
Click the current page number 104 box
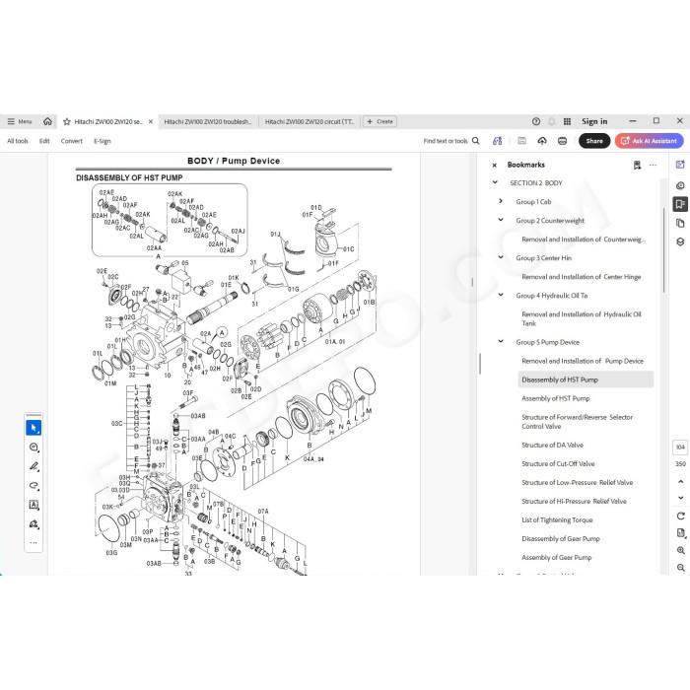point(680,448)
